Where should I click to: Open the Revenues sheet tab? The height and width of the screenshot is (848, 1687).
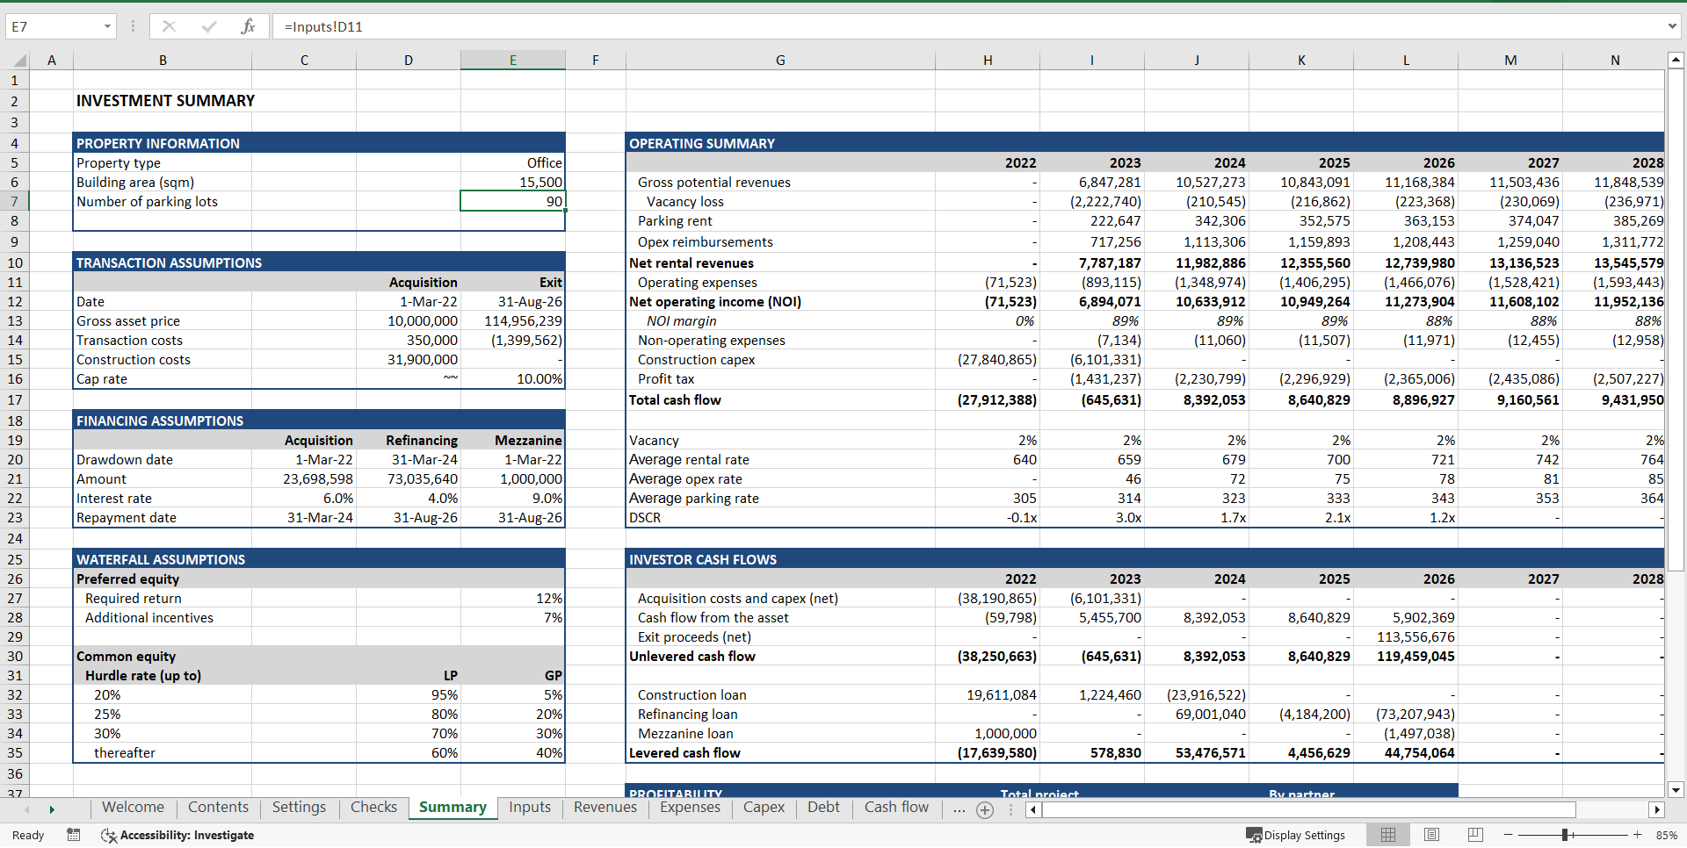(x=605, y=808)
